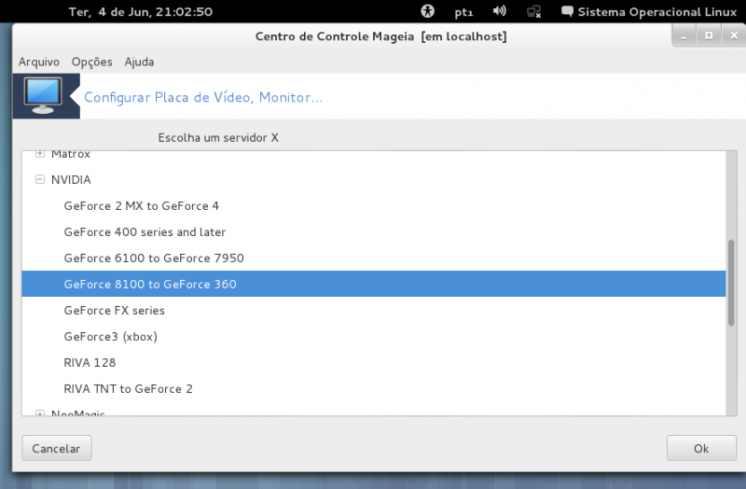The height and width of the screenshot is (489, 746).
Task: Select RIVA 128 entry
Action: pyautogui.click(x=374, y=363)
